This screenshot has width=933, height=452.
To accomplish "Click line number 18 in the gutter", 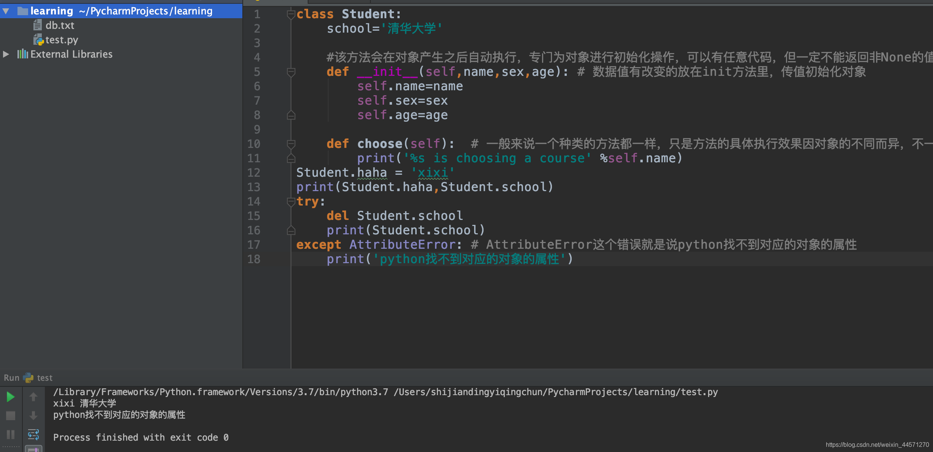I will [x=254, y=259].
